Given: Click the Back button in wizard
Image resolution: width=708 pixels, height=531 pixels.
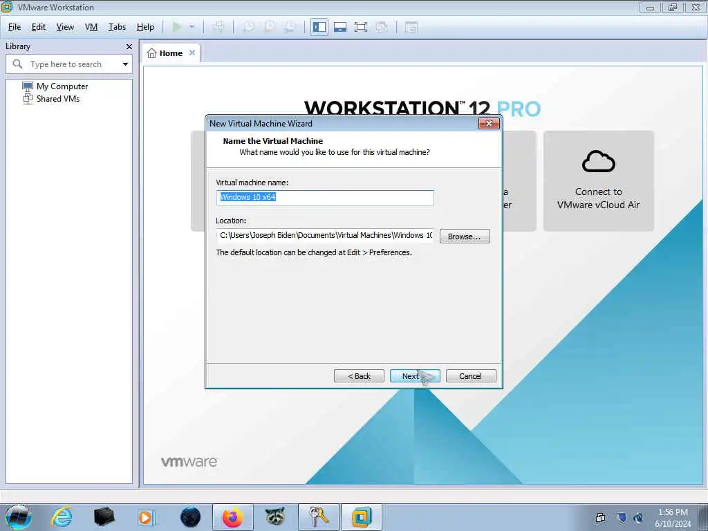Looking at the screenshot, I should click(359, 375).
